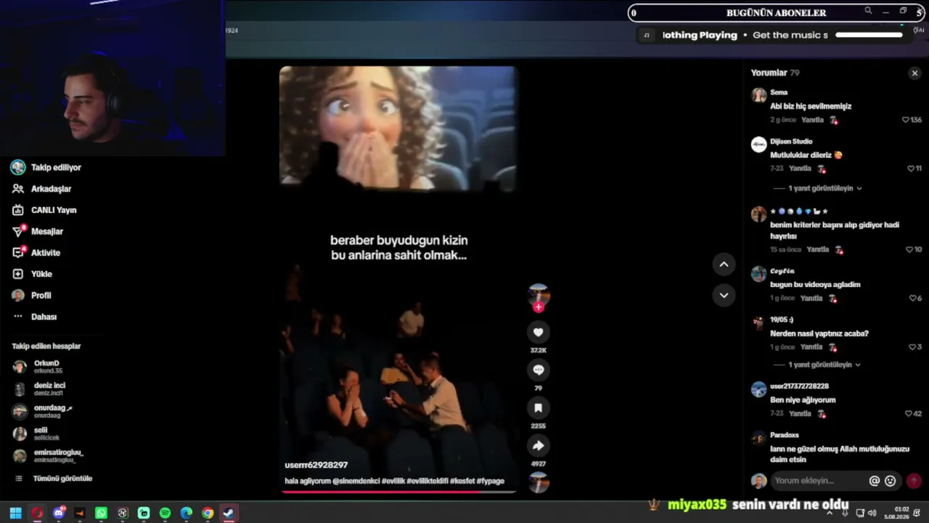The image size is (929, 523).
Task: Open Google Chrome from the taskbar
Action: tap(208, 513)
